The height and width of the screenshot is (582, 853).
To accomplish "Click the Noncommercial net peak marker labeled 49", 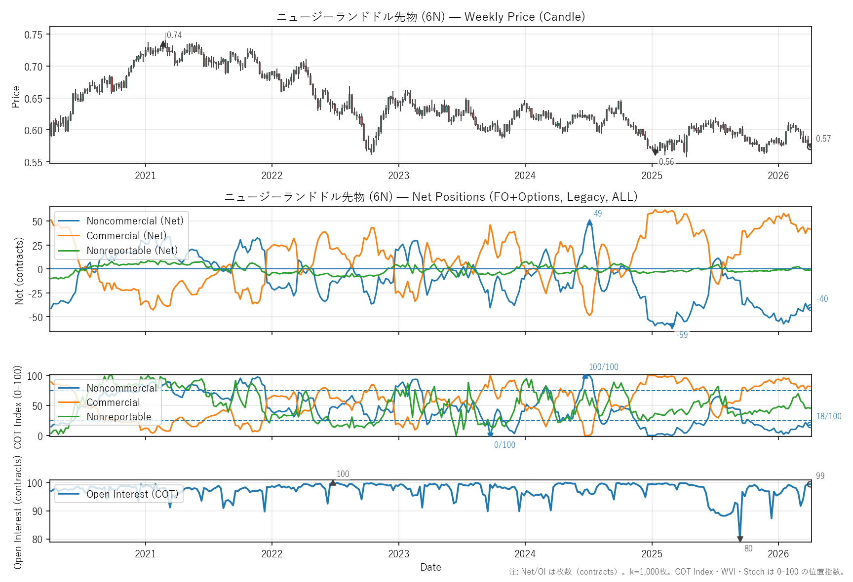I will (589, 222).
